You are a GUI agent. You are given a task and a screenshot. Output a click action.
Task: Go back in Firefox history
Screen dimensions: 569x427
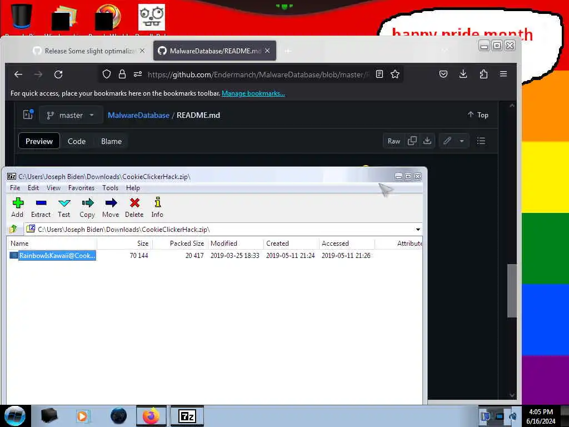(18, 75)
